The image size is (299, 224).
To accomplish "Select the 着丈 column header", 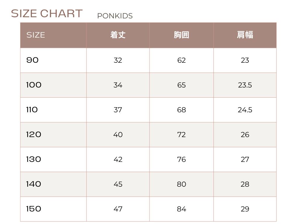I will [118, 35].
